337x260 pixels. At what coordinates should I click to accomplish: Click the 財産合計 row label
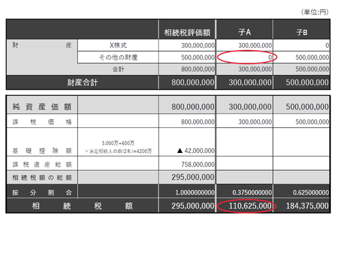(x=82, y=83)
